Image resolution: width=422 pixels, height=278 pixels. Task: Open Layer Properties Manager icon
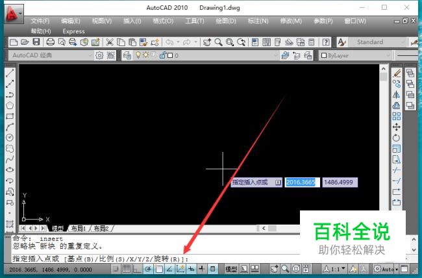(127, 55)
